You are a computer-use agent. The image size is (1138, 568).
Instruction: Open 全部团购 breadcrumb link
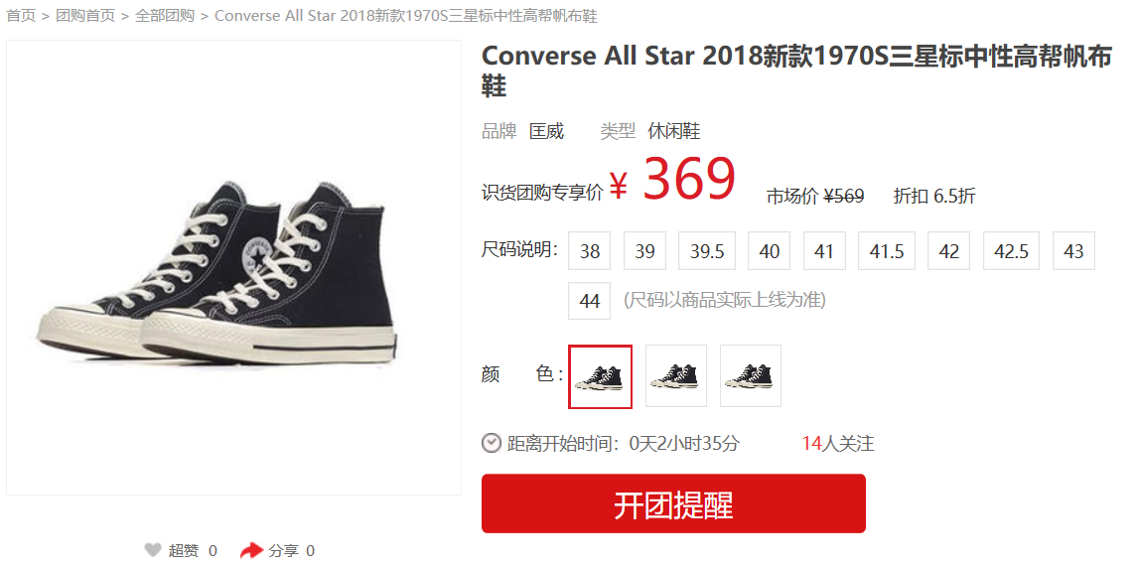(165, 15)
